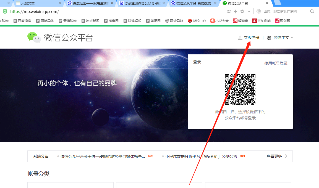Viewport: 319px width, 188px height.
Task: Click the 立即注册 register link
Action: click(251, 38)
